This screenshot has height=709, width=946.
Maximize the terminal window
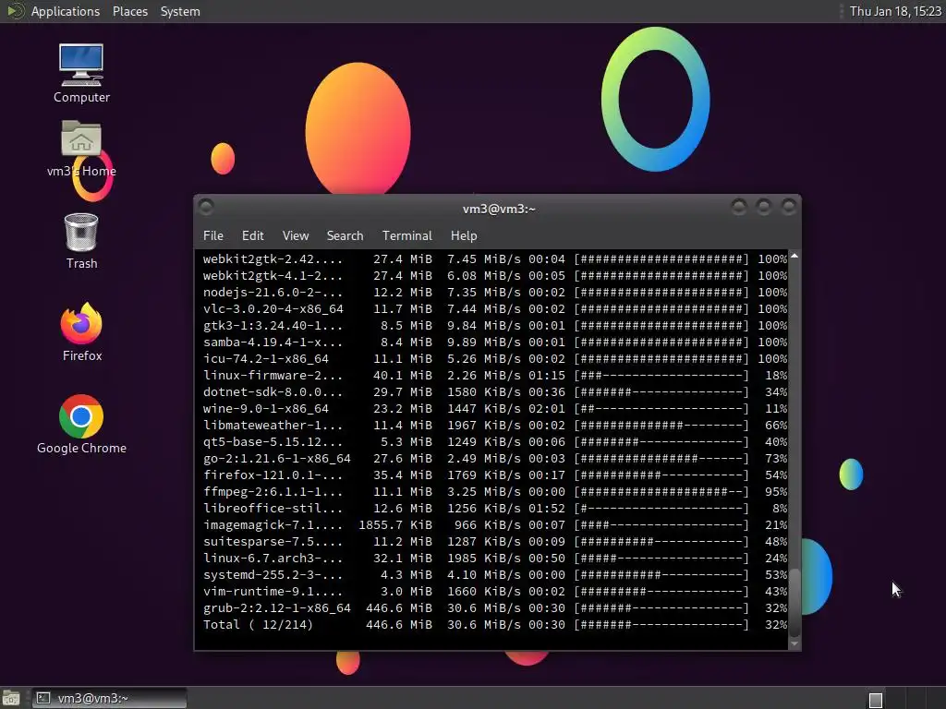tap(764, 208)
